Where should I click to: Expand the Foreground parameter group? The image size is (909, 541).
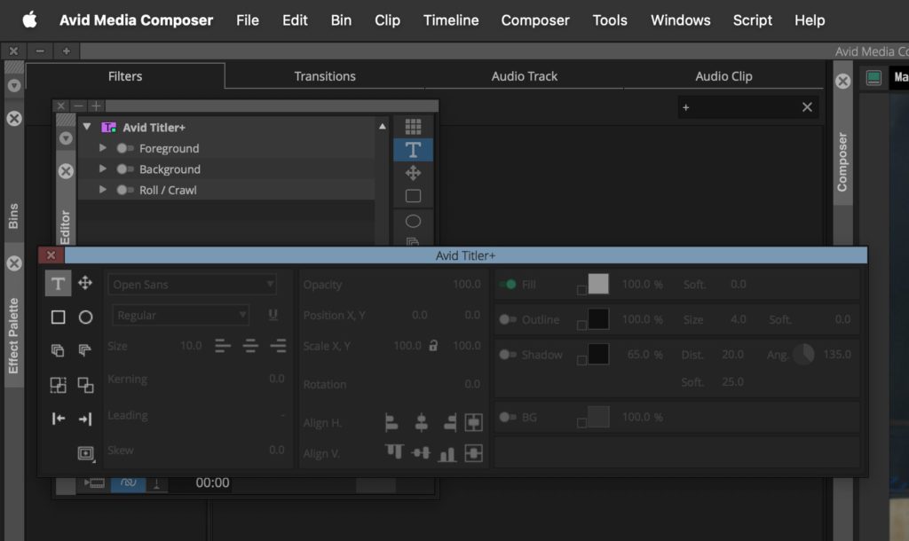103,148
